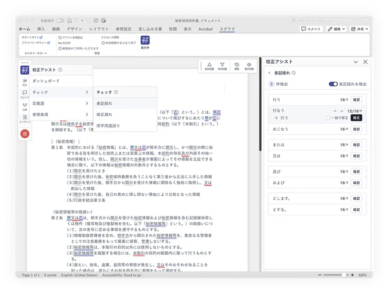Open the 校正 tool in the left sidebar
The image size is (389, 294).
pyautogui.click(x=25, y=82)
